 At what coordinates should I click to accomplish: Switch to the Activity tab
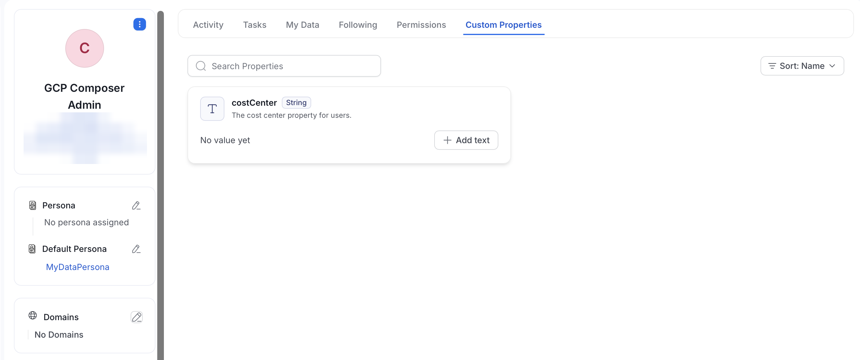[x=208, y=25]
